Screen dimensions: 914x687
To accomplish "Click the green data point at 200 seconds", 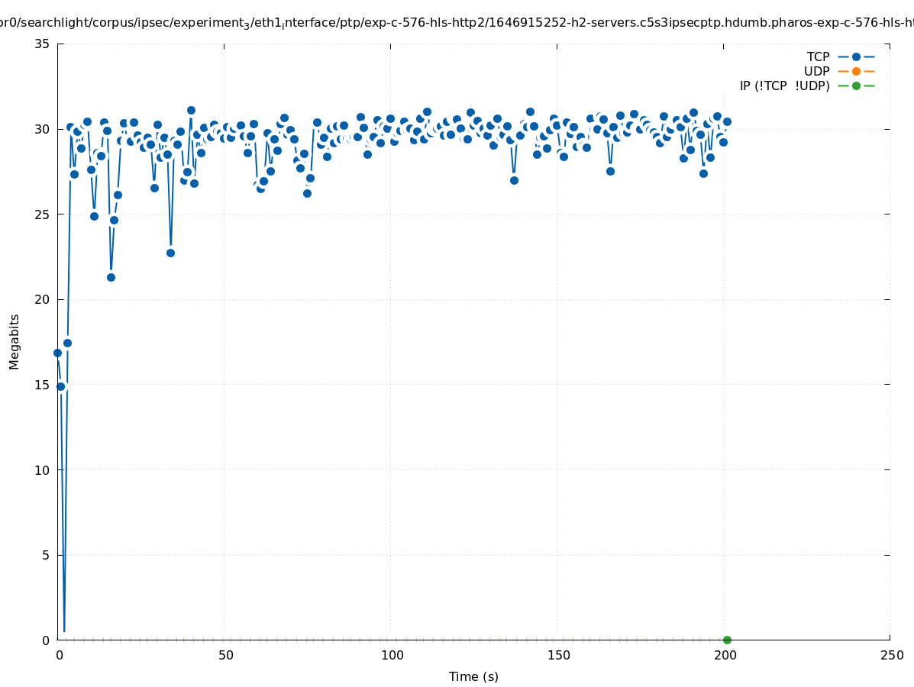I will [x=727, y=640].
